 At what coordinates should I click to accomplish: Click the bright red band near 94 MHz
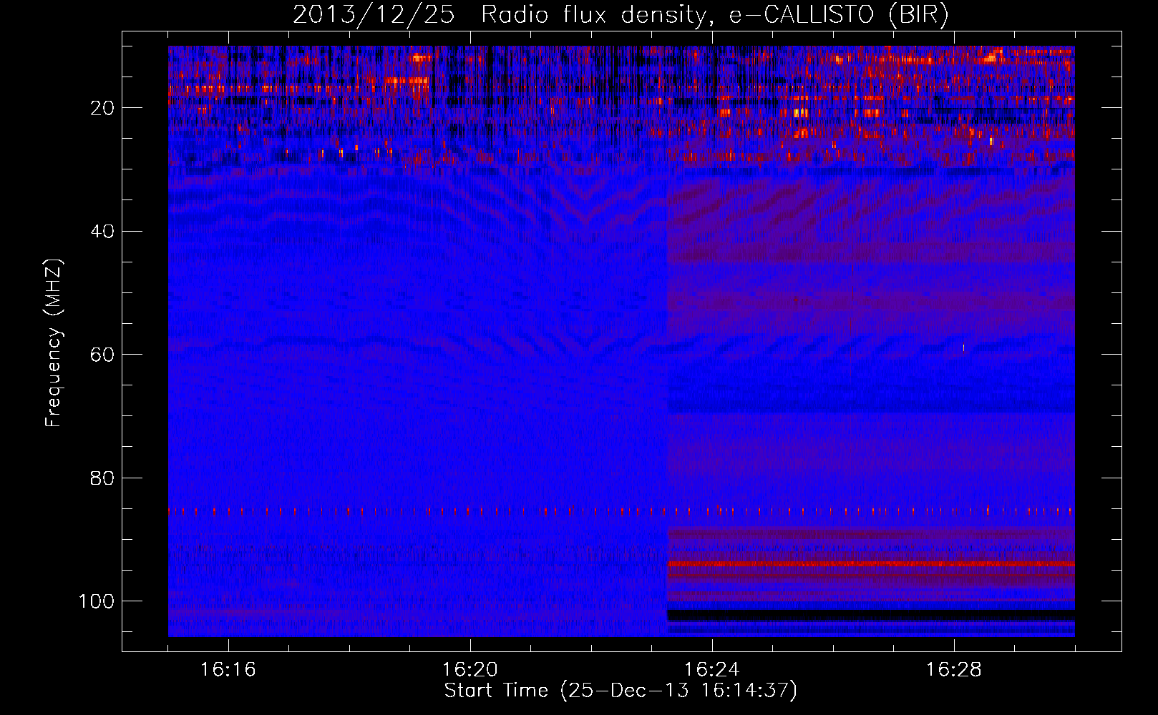point(871,564)
